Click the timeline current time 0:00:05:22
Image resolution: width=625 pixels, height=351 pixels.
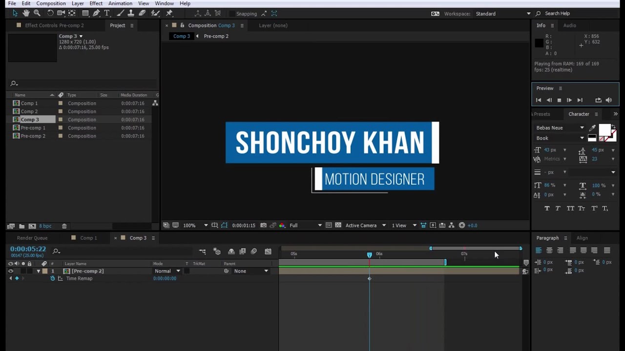pos(28,249)
